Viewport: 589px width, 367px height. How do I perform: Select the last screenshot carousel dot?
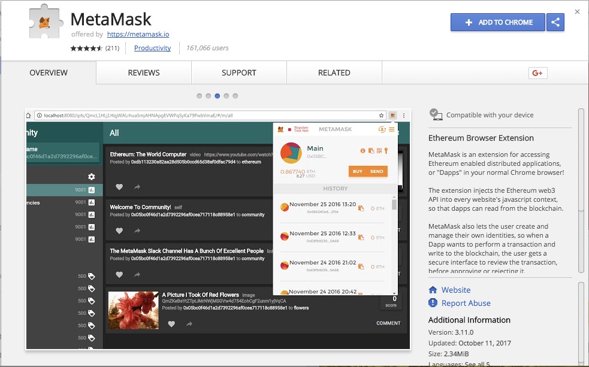coord(235,96)
